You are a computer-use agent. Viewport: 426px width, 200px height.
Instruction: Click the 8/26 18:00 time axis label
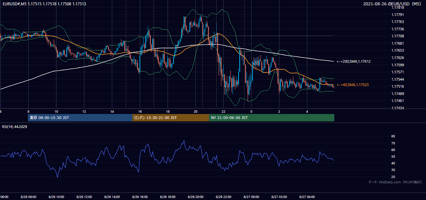[168, 197]
